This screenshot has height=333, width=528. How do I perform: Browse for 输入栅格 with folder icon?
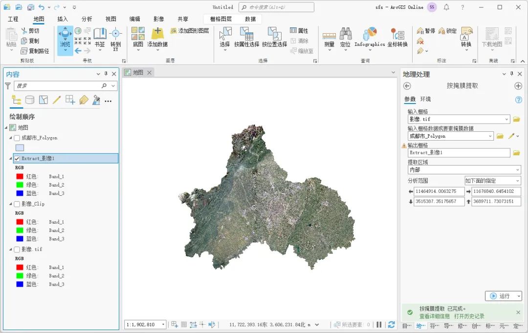(517, 119)
